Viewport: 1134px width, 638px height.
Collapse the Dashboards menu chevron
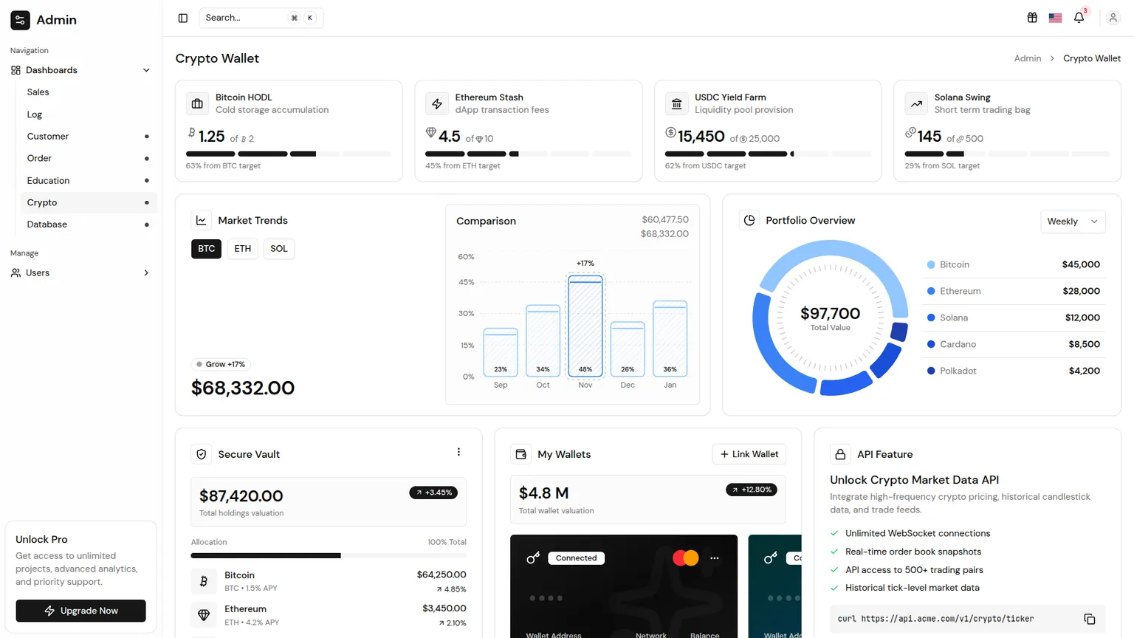pyautogui.click(x=146, y=70)
